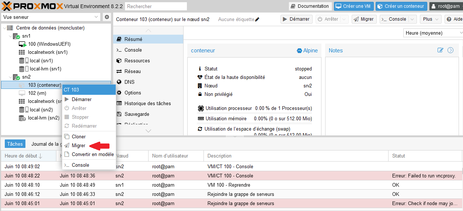The height and width of the screenshot is (211, 463).
Task: Choose Migrer in the context menu
Action: [78, 145]
